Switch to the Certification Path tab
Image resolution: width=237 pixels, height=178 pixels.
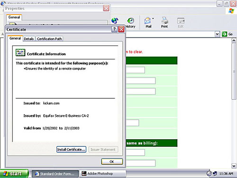[49, 39]
